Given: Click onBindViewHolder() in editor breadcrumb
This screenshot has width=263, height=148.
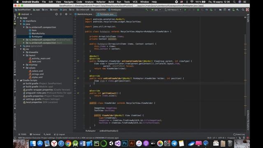Looking at the screenshot, I should (108, 131).
